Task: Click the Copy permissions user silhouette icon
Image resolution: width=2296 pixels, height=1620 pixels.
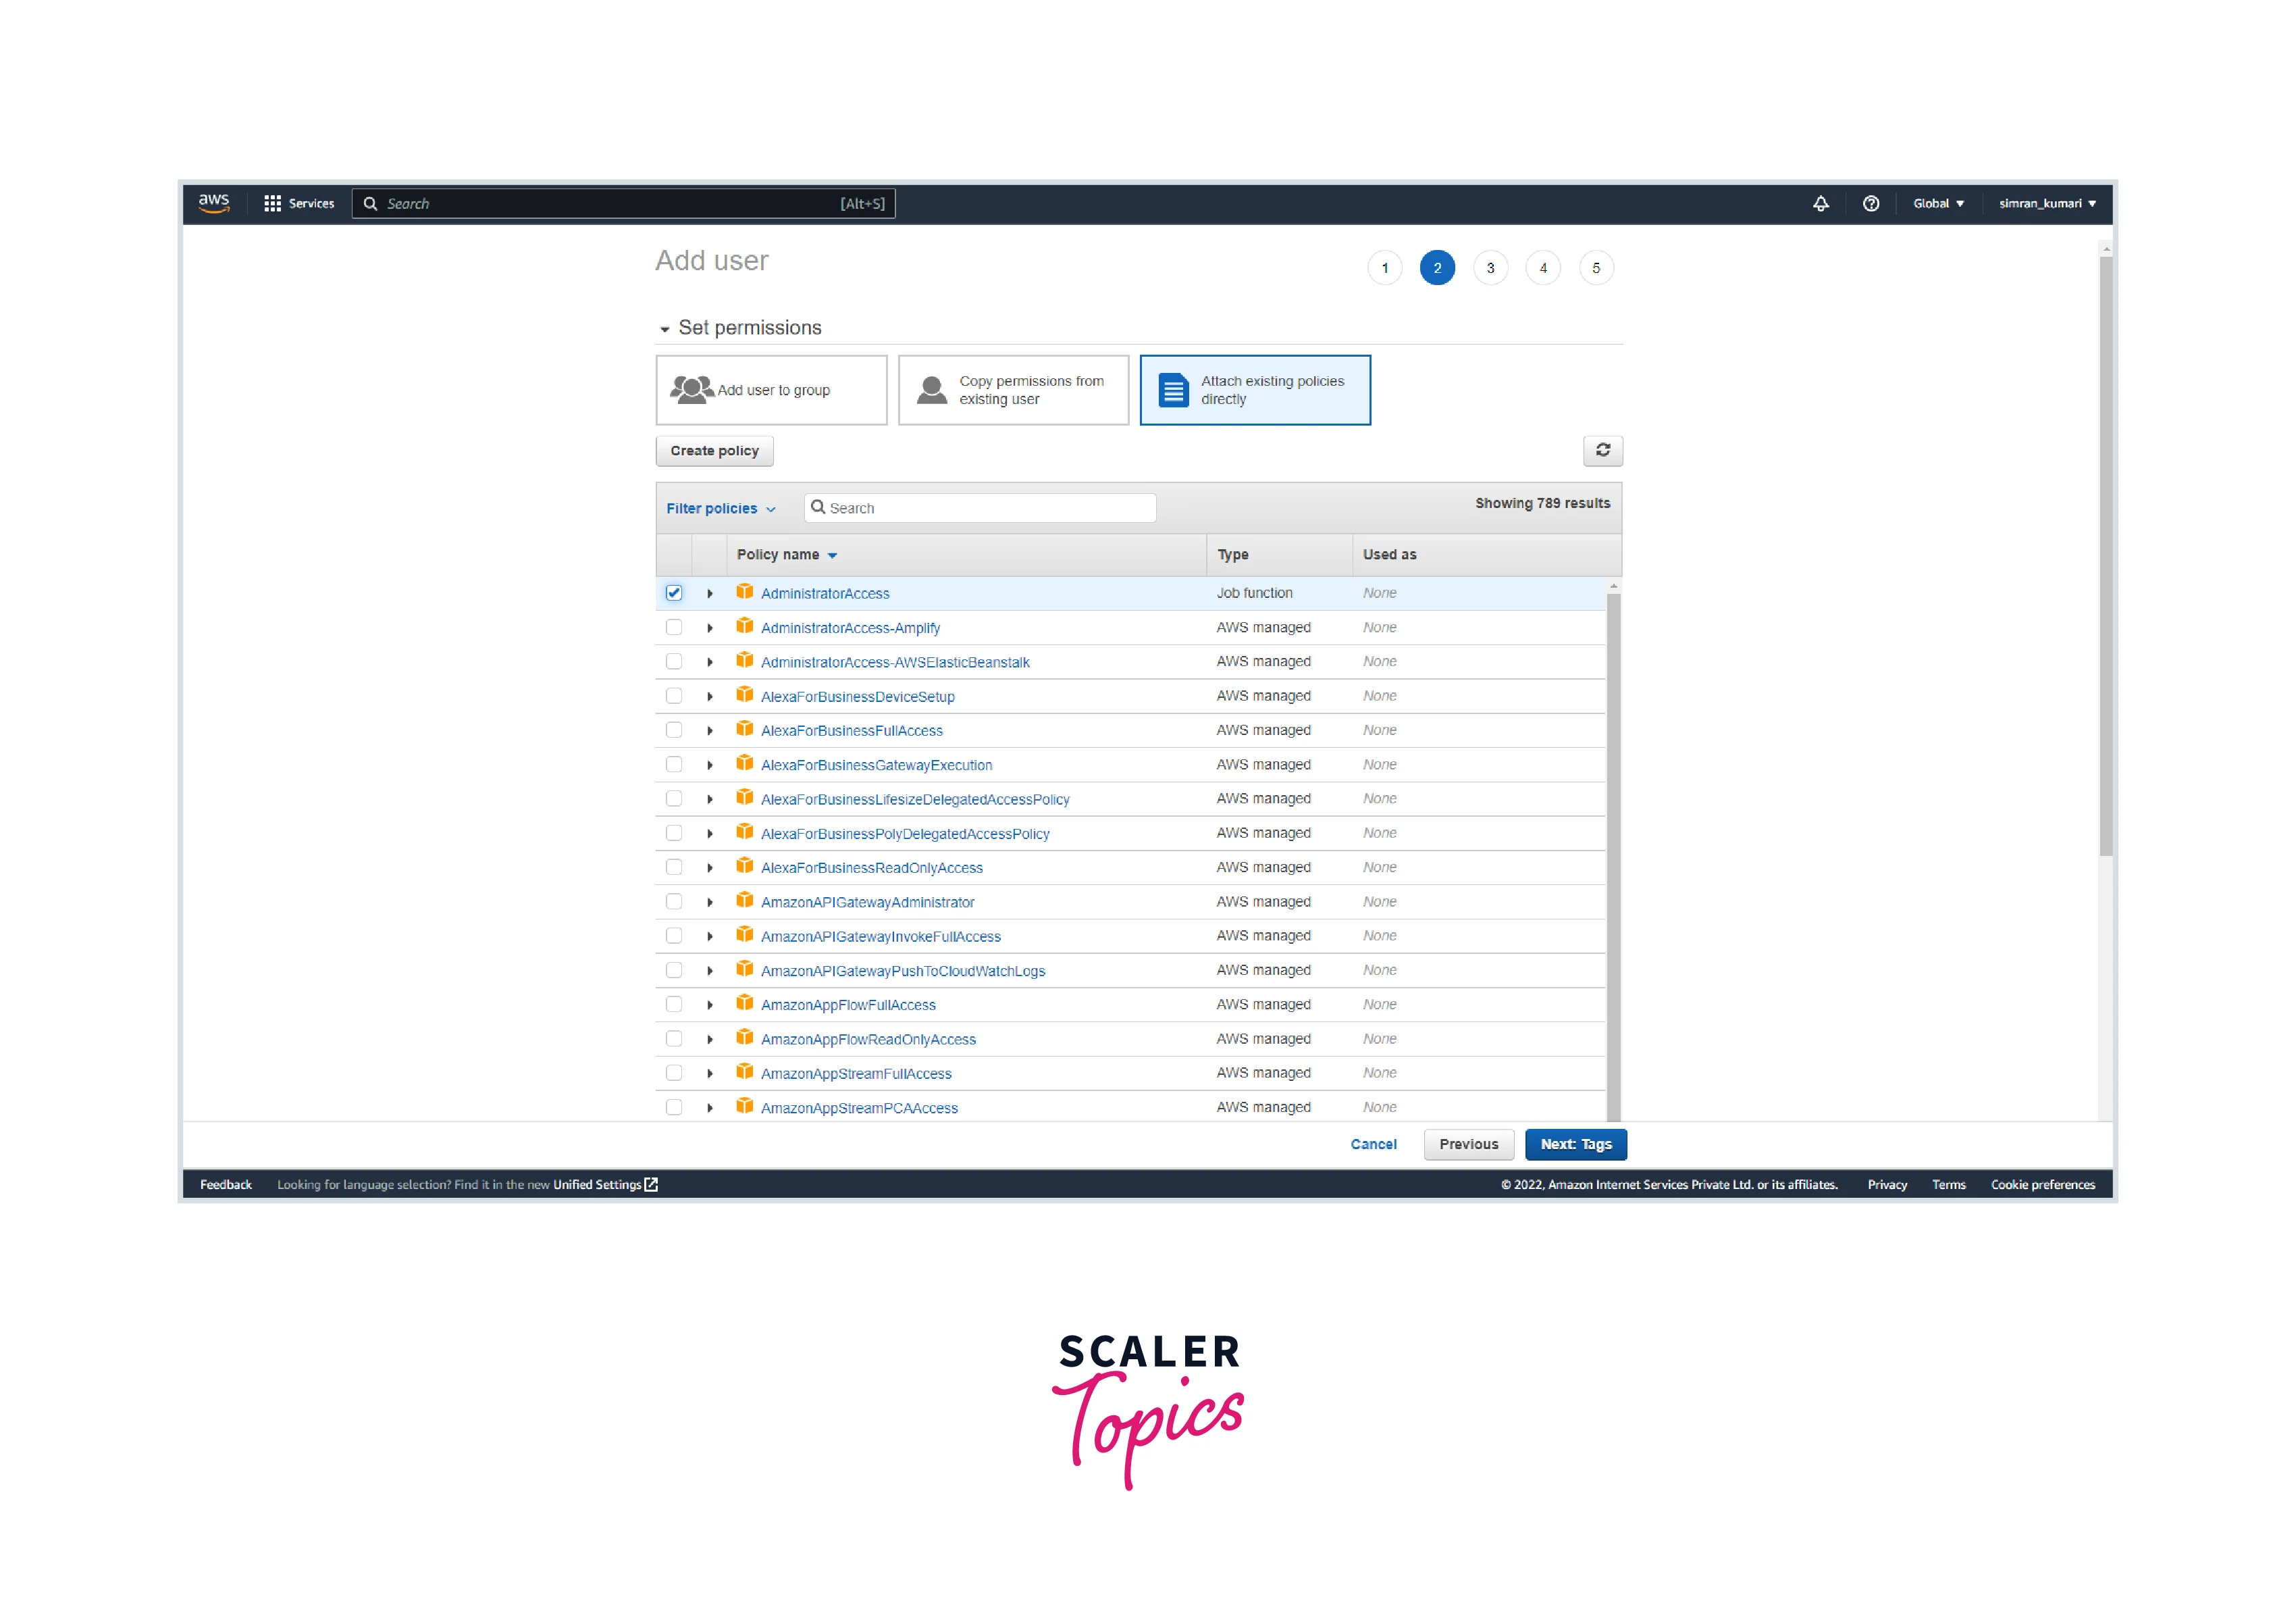Action: coord(931,390)
